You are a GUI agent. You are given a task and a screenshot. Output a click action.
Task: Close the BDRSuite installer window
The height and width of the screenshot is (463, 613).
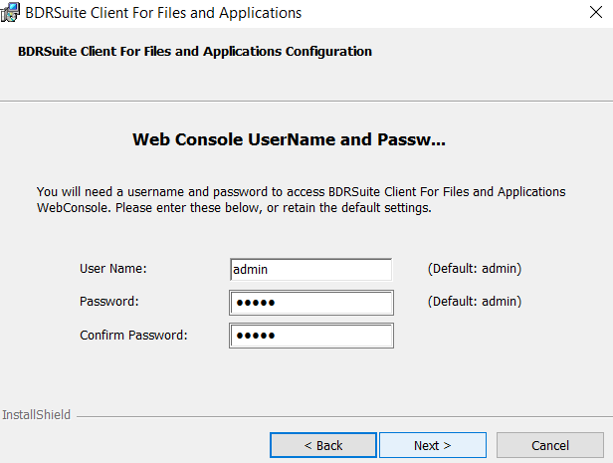(596, 12)
